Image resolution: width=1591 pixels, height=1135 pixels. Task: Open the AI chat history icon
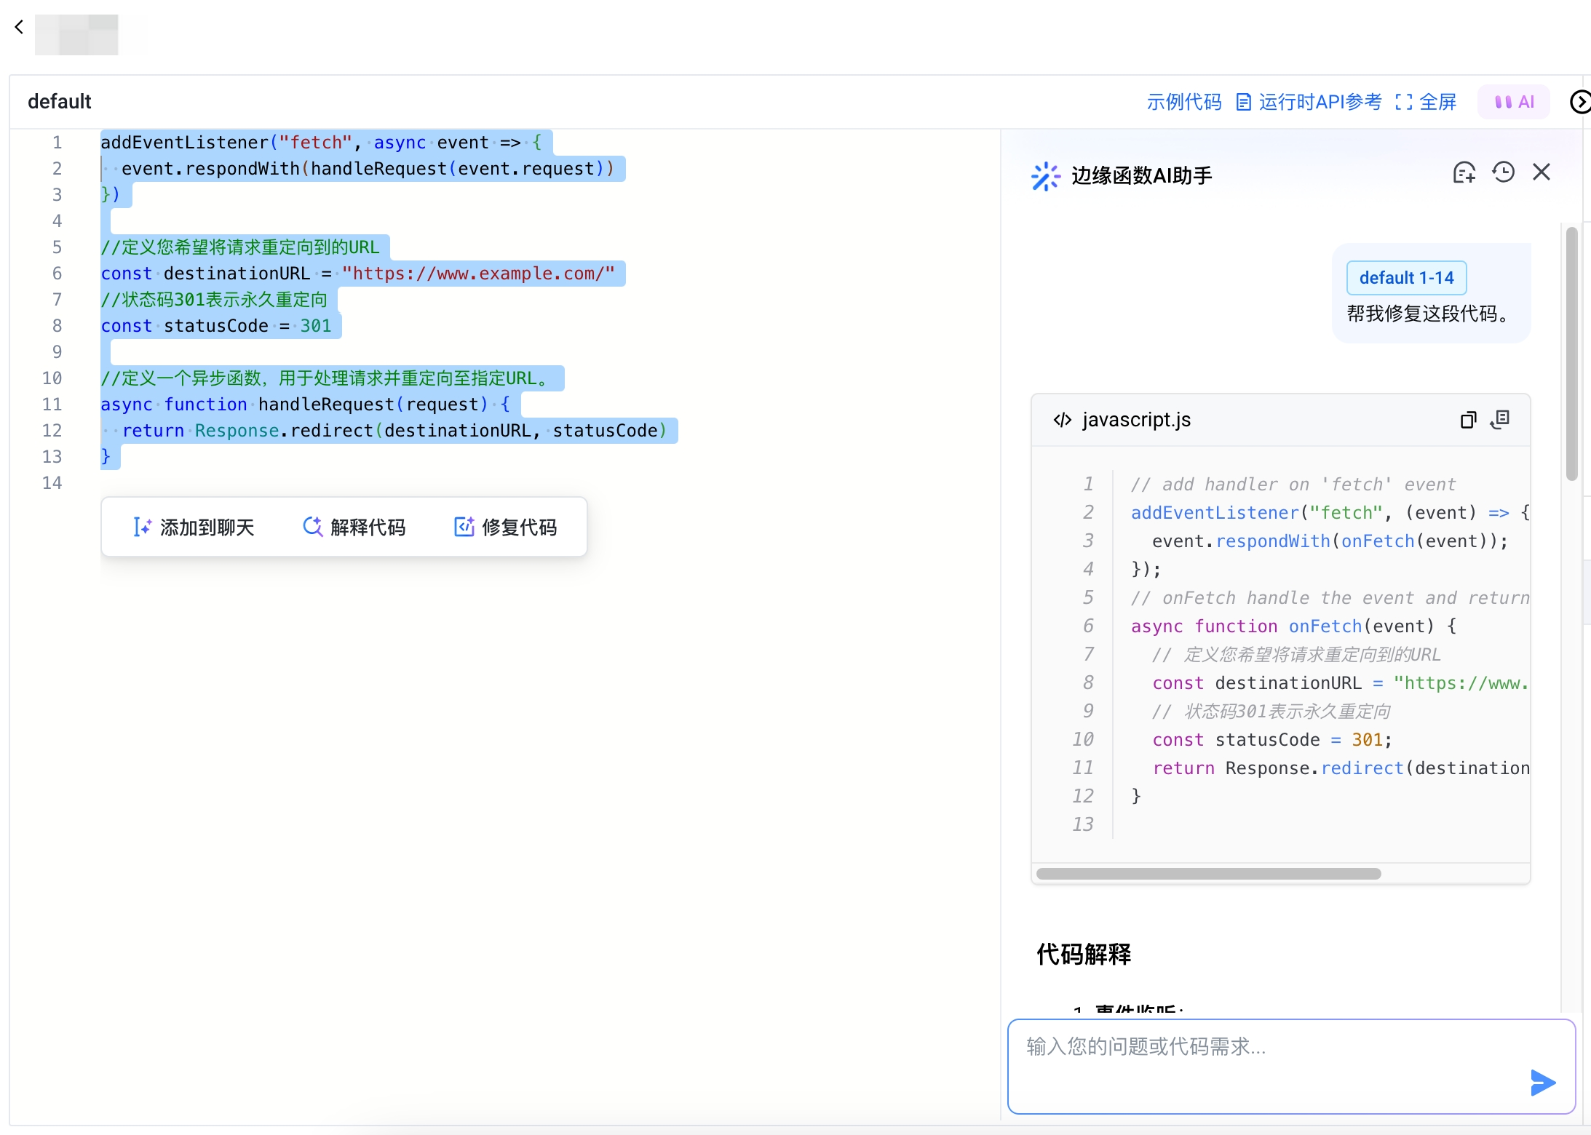tap(1503, 173)
